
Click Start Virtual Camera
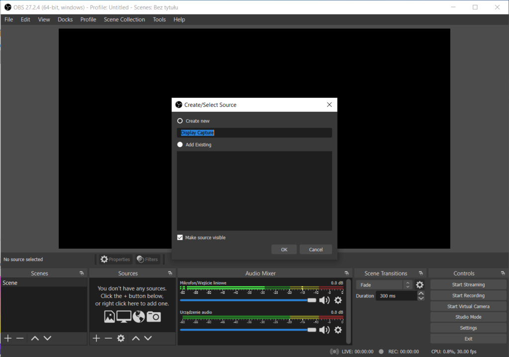(468, 306)
